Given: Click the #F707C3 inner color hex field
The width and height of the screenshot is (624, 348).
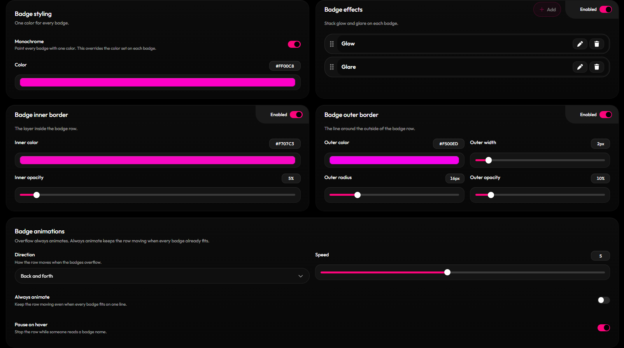Looking at the screenshot, I should (285, 144).
